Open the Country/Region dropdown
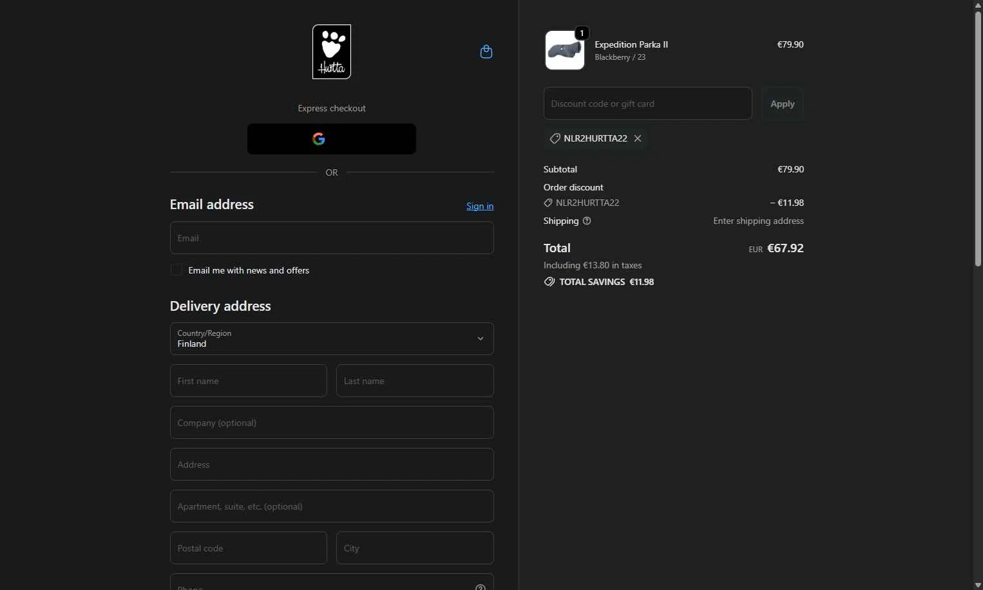983x590 pixels. (332, 338)
